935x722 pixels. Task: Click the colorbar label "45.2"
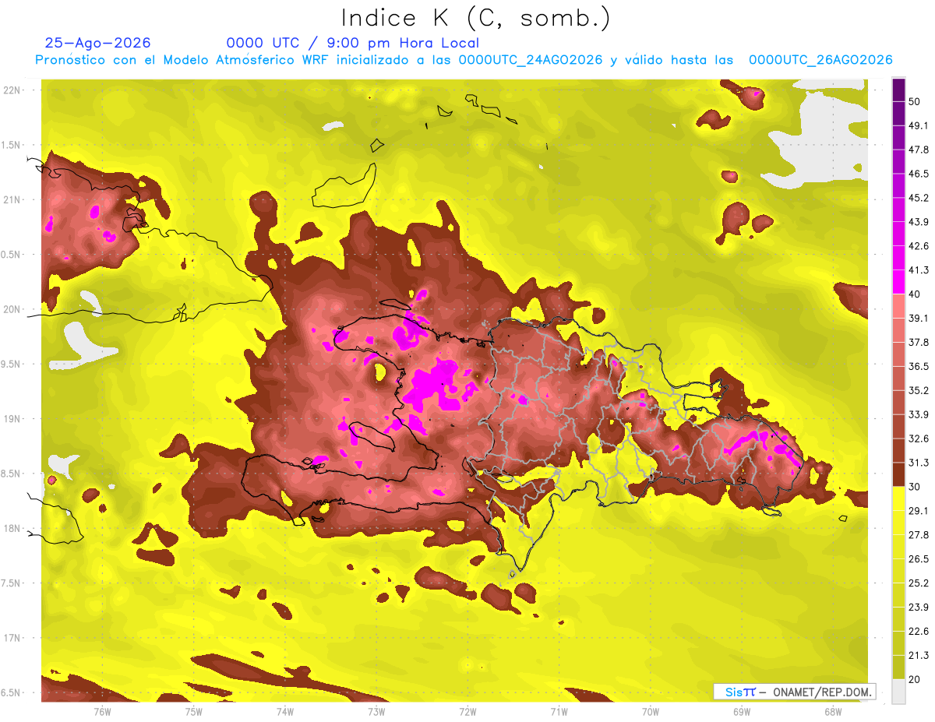919,198
